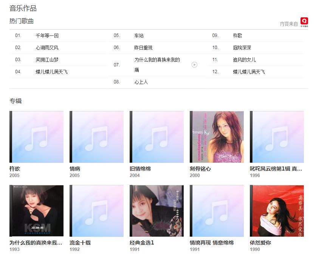Open the 旧情绵绵 album title

tap(140, 169)
